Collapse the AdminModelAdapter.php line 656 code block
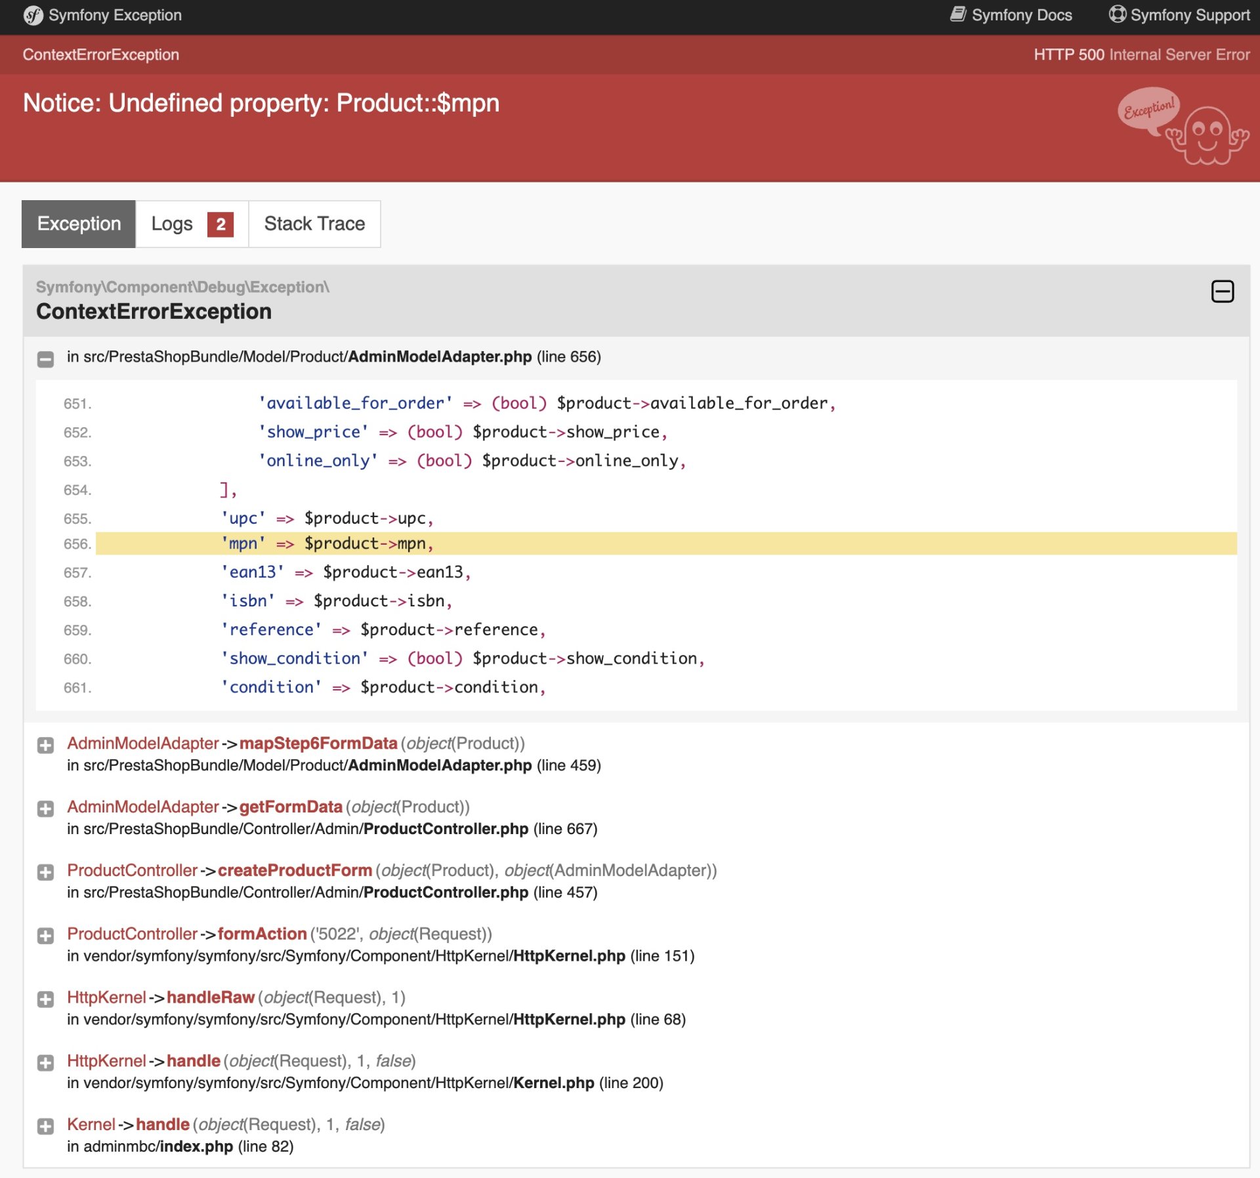 point(45,358)
